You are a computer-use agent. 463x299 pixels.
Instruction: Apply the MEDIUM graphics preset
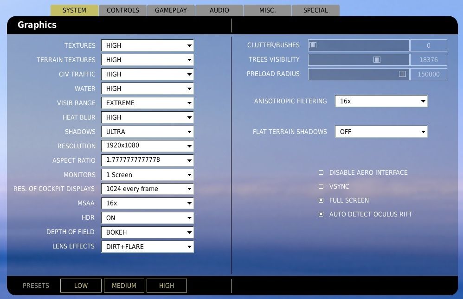pos(124,286)
